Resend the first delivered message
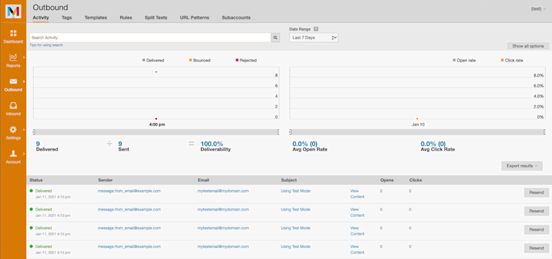552x259 pixels. [537, 193]
